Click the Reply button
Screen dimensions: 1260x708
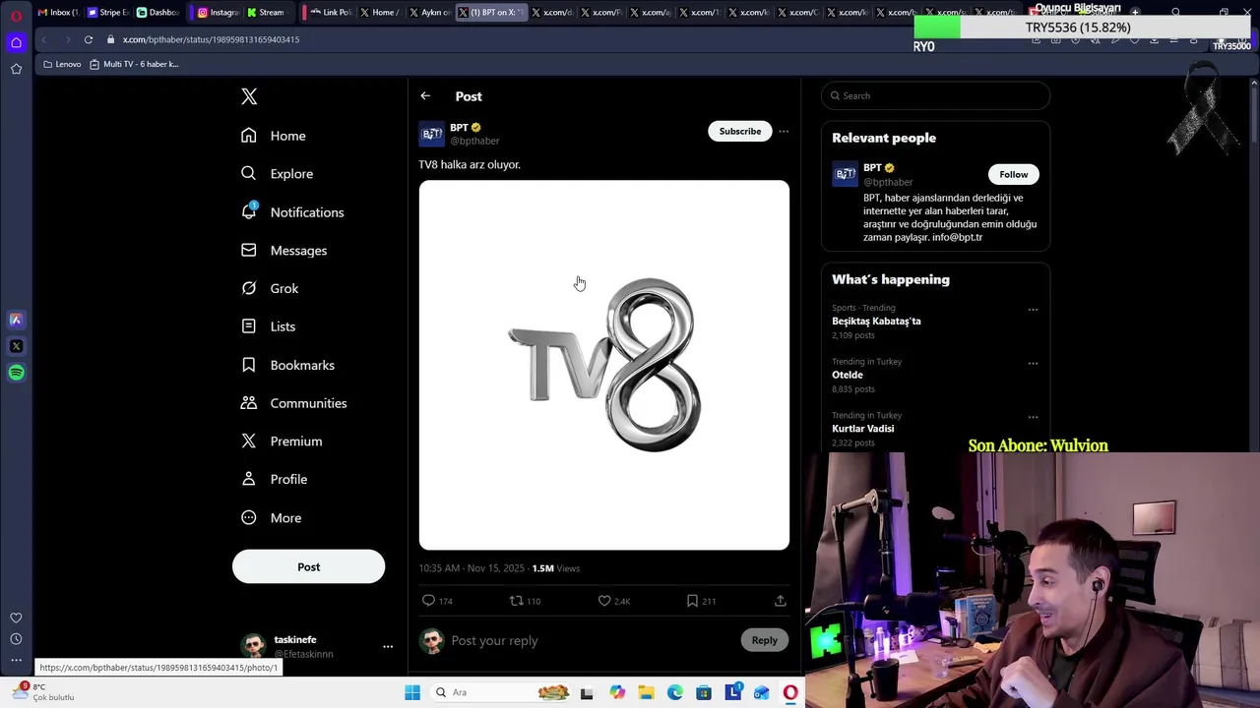tap(764, 640)
